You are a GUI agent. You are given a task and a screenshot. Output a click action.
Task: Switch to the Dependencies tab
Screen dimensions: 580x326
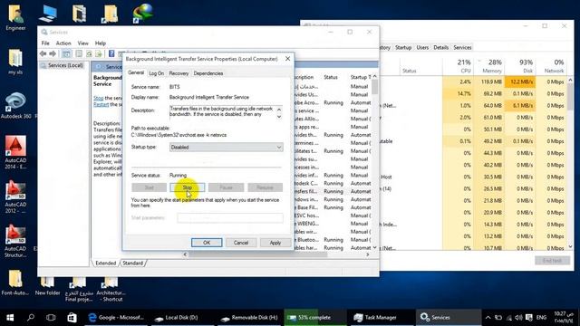[208, 73]
